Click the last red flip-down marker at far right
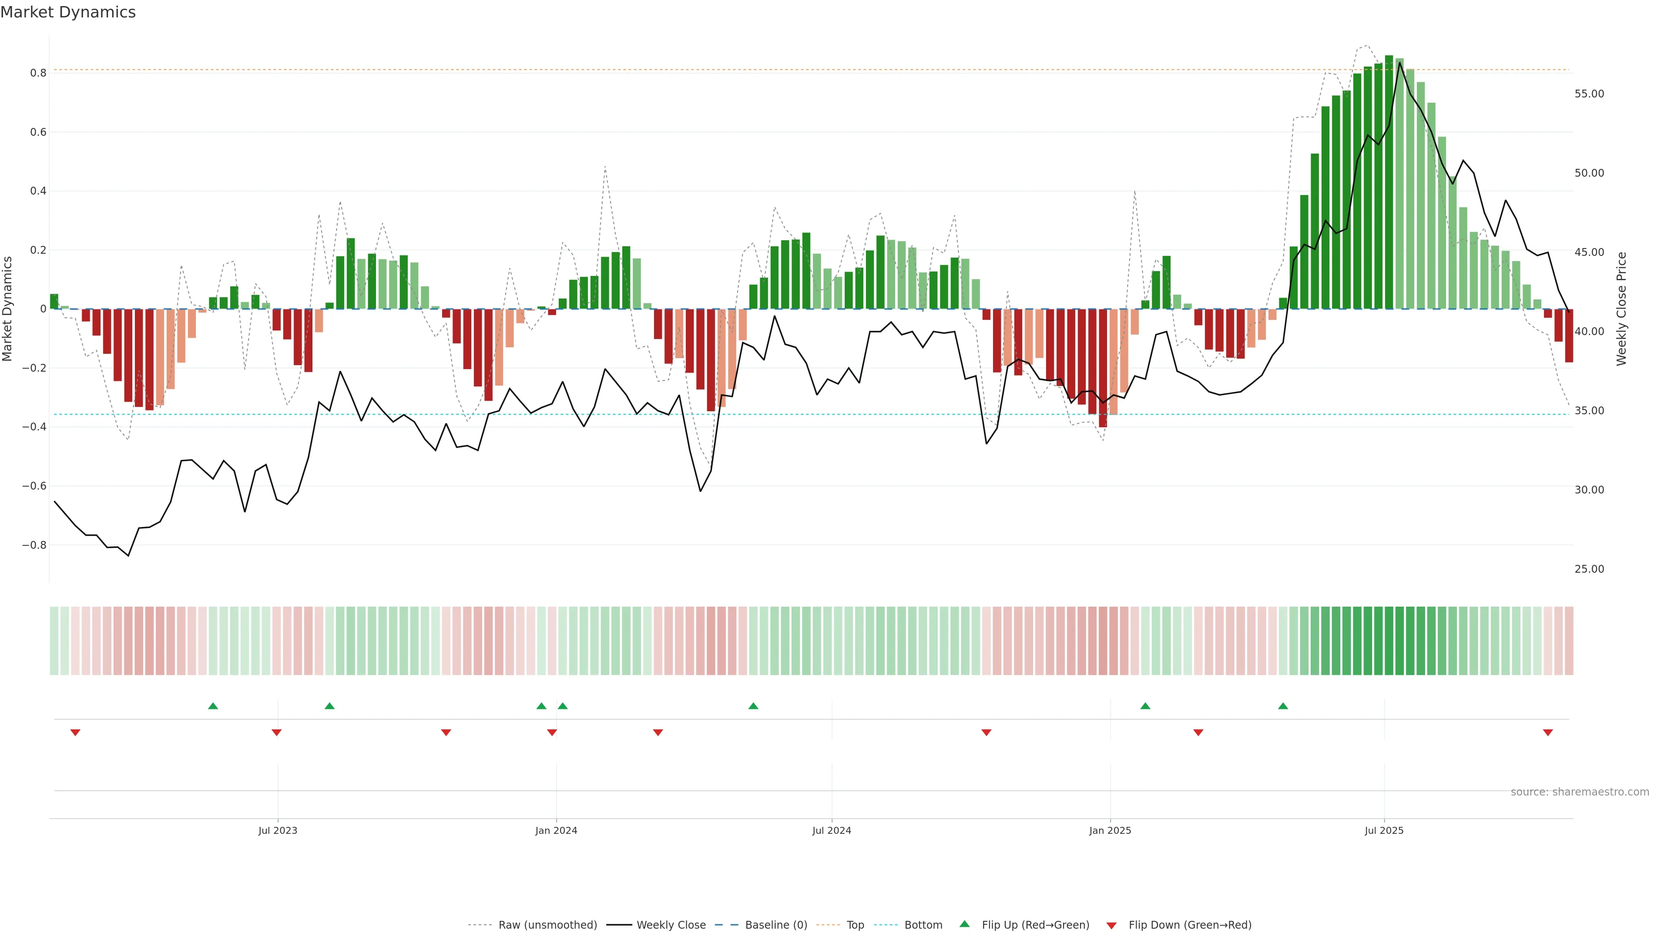 point(1548,732)
